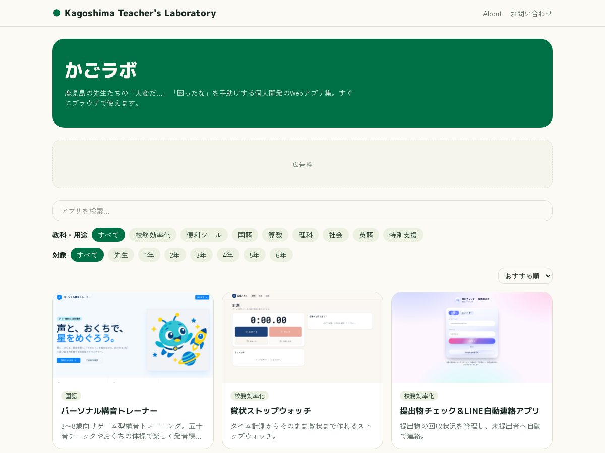Open Kagoshima Teacher's Laboratory home link
The width and height of the screenshot is (605, 453).
tap(135, 13)
